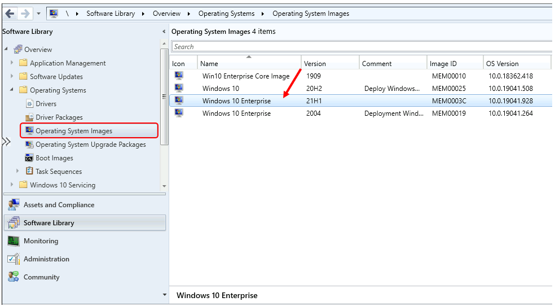555x306 pixels.
Task: Select the Win10 Enterprise Core Image row
Action: [360, 76]
